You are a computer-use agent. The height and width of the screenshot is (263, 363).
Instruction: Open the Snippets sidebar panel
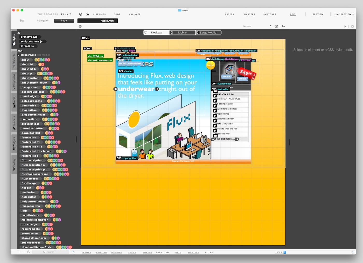(x=14, y=123)
